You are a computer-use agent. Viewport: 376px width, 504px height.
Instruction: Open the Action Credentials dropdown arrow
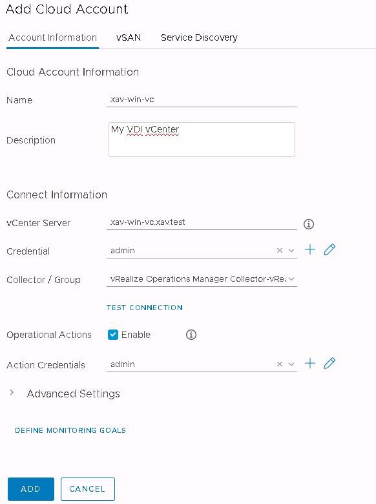[x=291, y=364]
